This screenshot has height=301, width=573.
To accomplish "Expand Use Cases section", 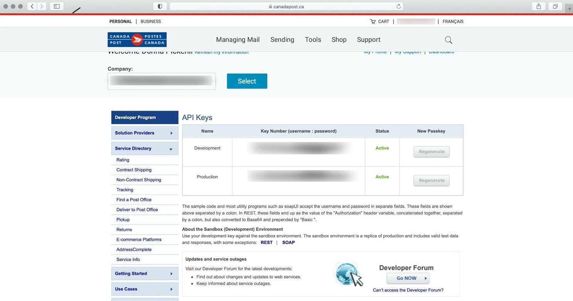I will coord(145,289).
